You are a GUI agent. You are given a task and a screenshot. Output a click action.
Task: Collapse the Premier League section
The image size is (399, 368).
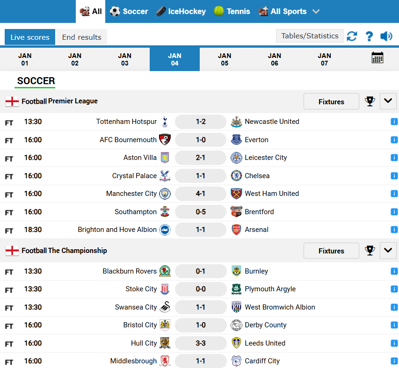(x=388, y=101)
